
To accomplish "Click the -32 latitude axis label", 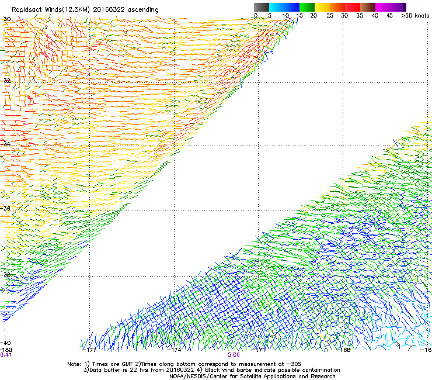I will (x=6, y=81).
